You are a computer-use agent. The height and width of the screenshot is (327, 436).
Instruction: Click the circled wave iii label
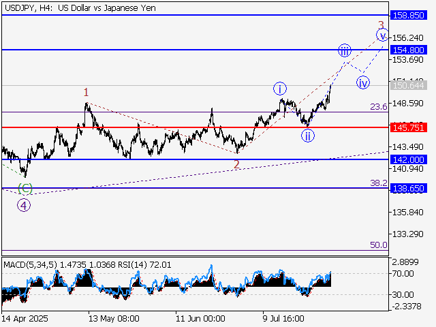tap(345, 50)
